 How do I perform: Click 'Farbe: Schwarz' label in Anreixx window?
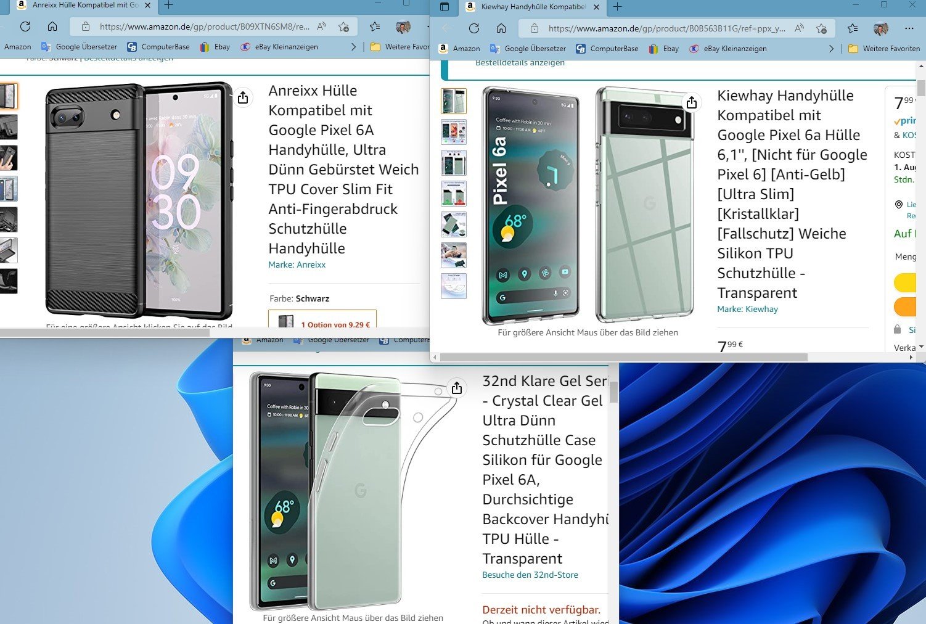point(299,298)
